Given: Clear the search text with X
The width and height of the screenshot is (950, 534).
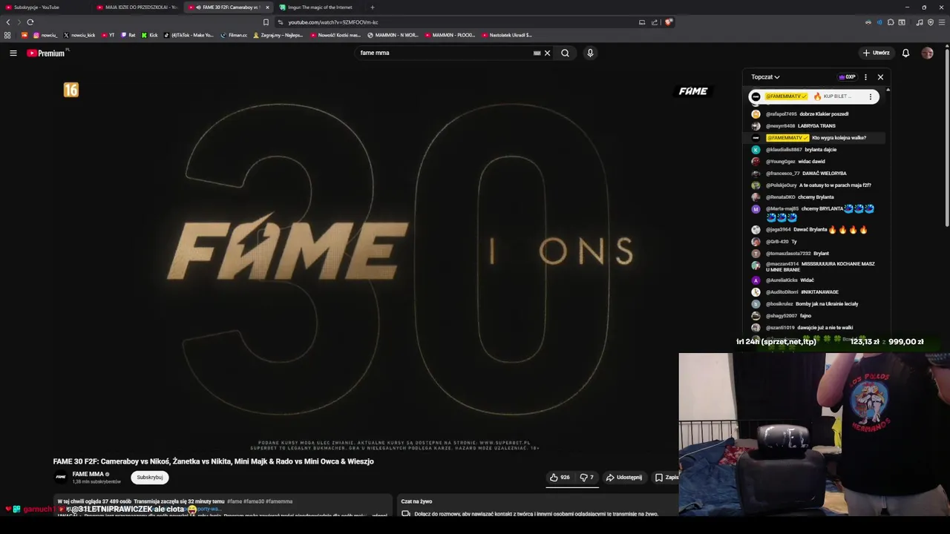Looking at the screenshot, I should click(547, 53).
